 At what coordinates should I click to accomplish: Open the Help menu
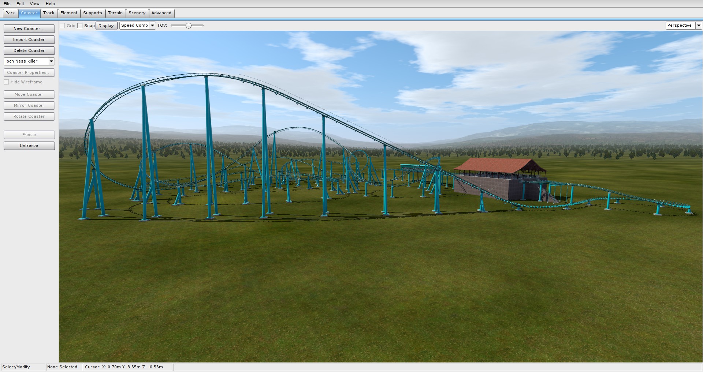(50, 4)
